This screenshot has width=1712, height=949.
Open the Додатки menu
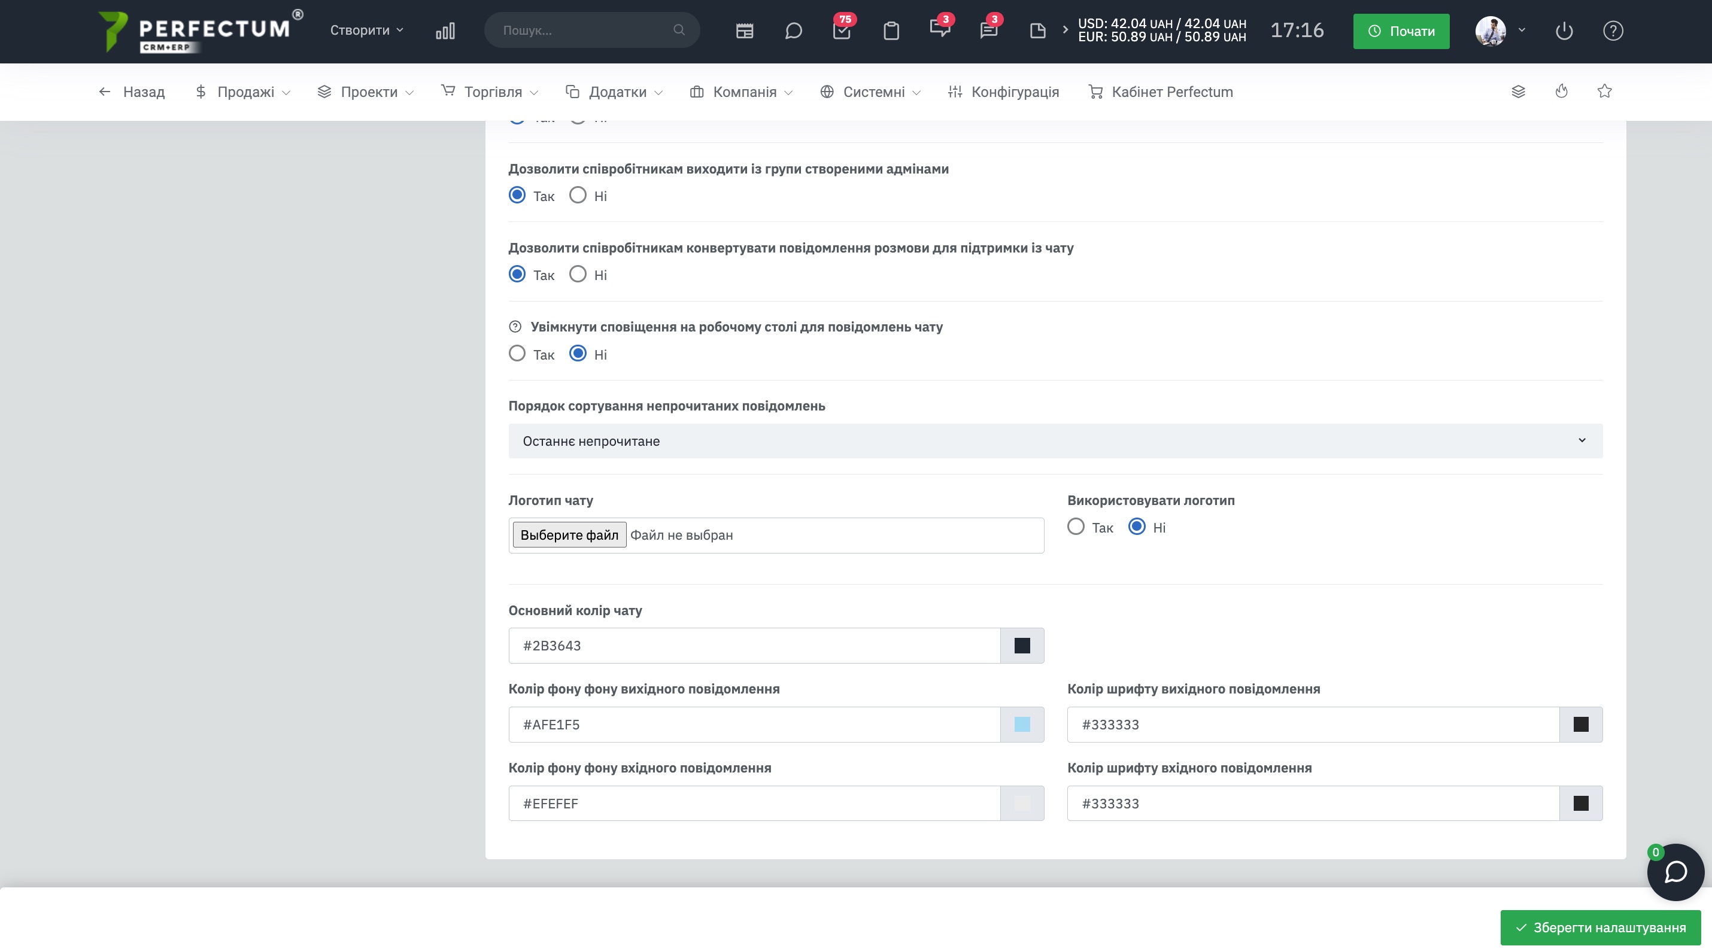(614, 92)
